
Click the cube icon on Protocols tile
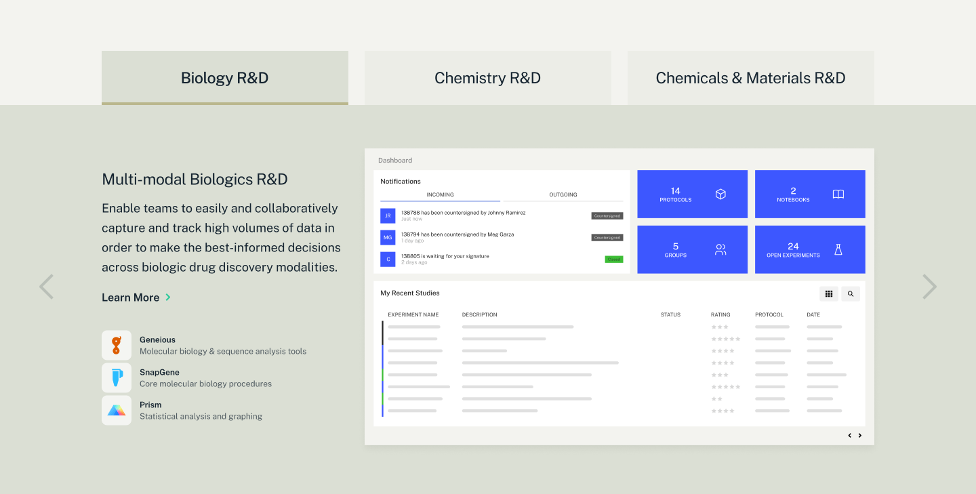720,194
